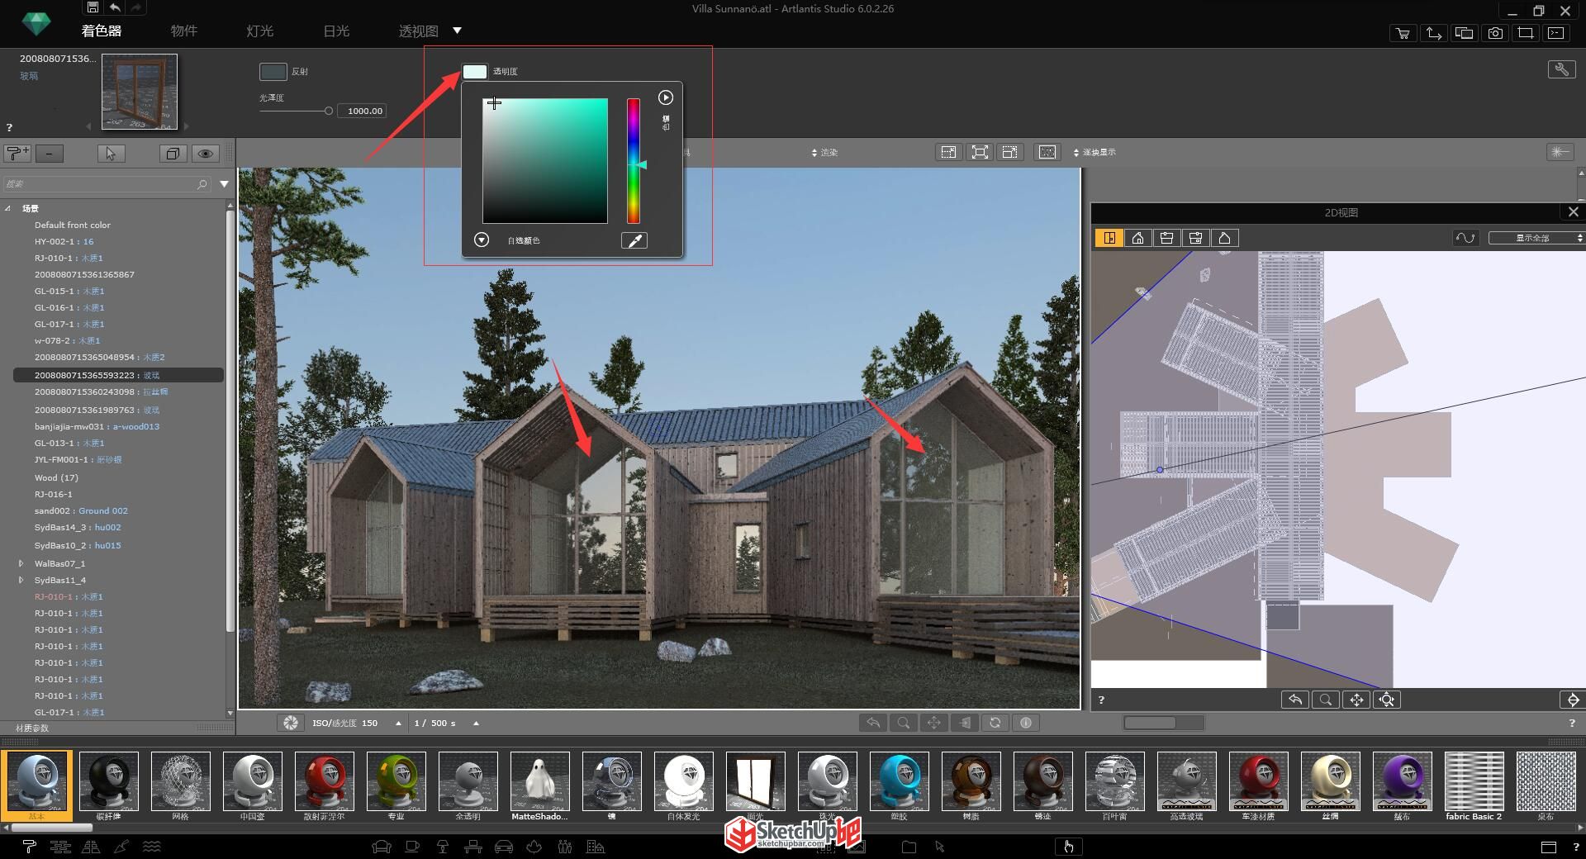Click the rainbow hue slider strip
Image resolution: width=1586 pixels, height=859 pixels.
[x=633, y=161]
